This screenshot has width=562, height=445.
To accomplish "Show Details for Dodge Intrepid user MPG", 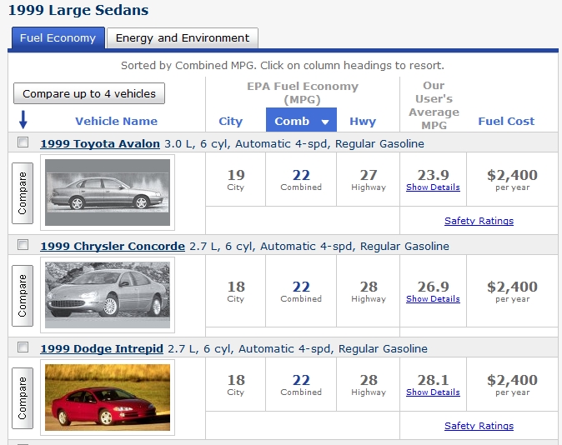I will (x=433, y=392).
